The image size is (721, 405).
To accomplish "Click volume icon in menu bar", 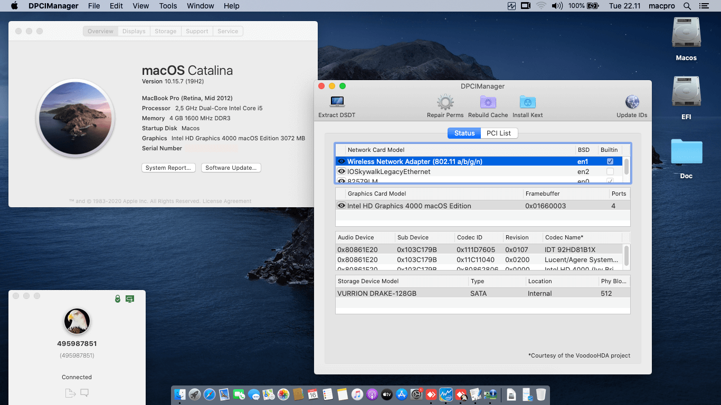I will click(556, 6).
